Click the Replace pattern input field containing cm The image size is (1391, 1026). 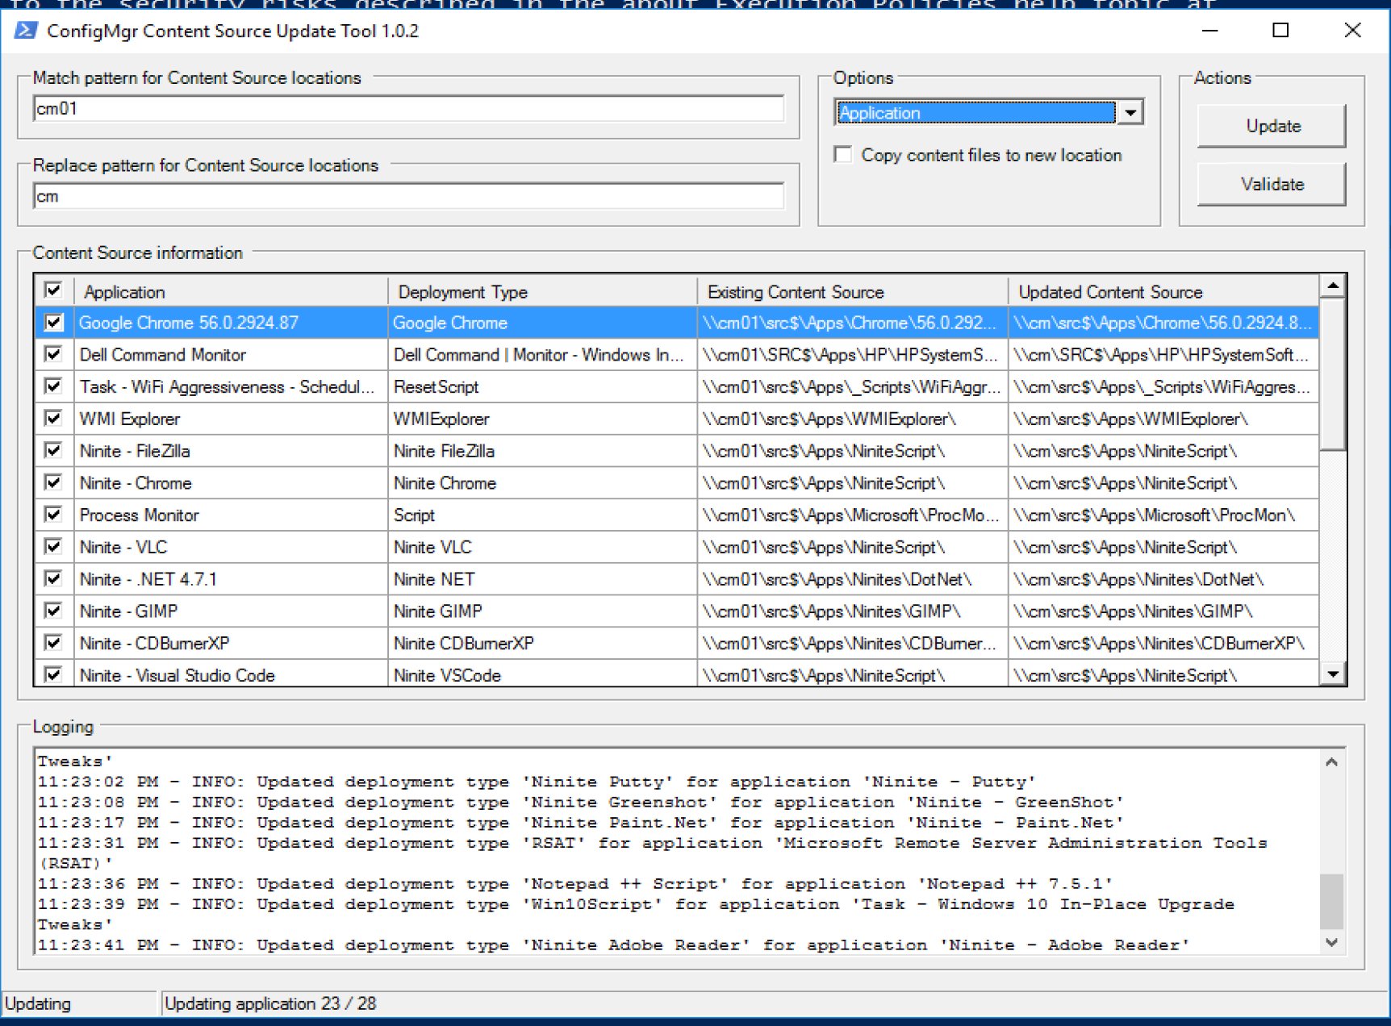[408, 196]
